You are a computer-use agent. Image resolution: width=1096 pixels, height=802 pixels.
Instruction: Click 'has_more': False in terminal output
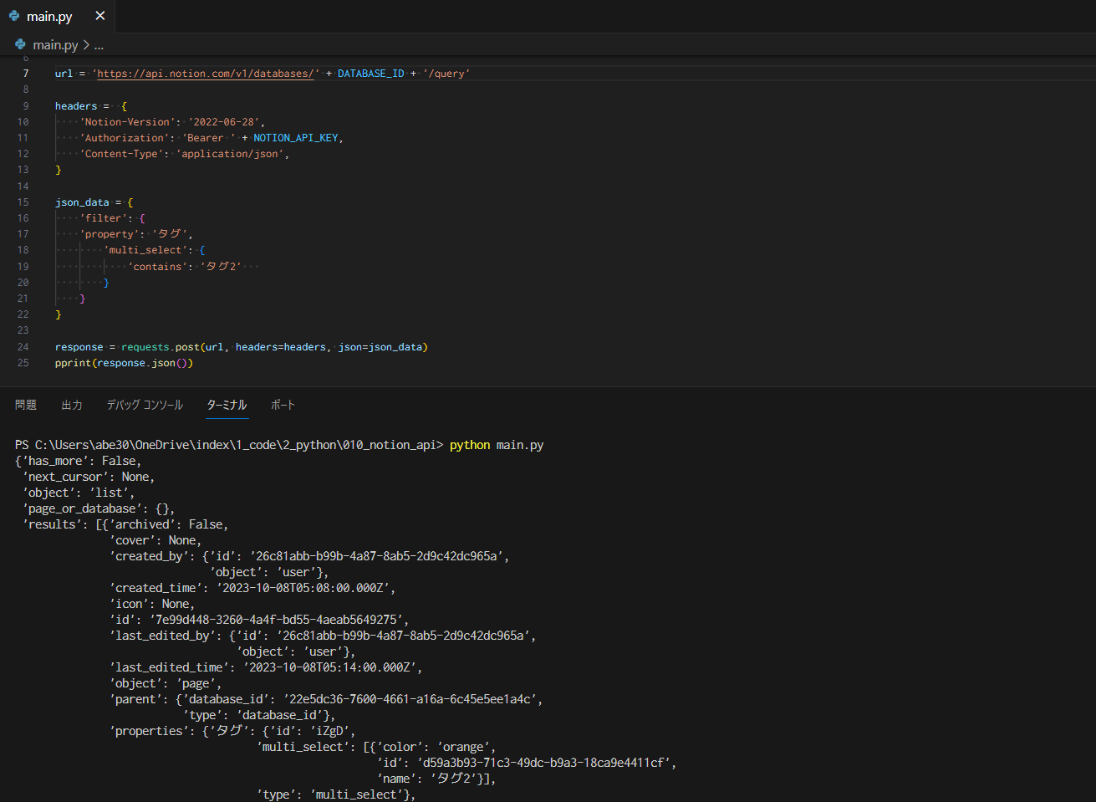pos(80,461)
